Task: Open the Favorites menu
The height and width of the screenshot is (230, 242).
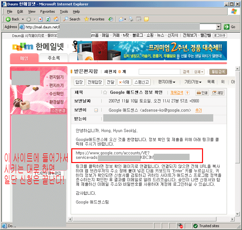Action: click(47, 11)
